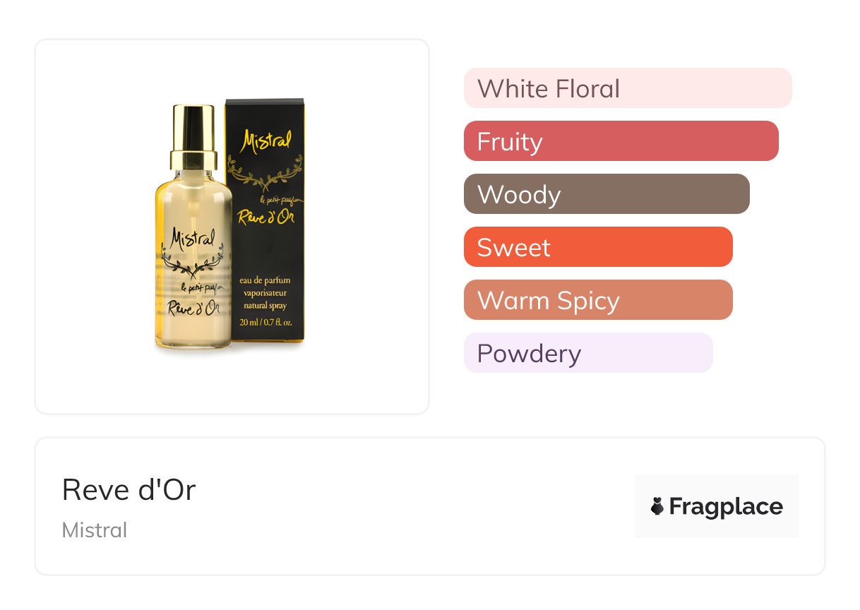This screenshot has height=610, width=860.
Task: Pick the orange Sweet accord bar
Action: coord(597,247)
